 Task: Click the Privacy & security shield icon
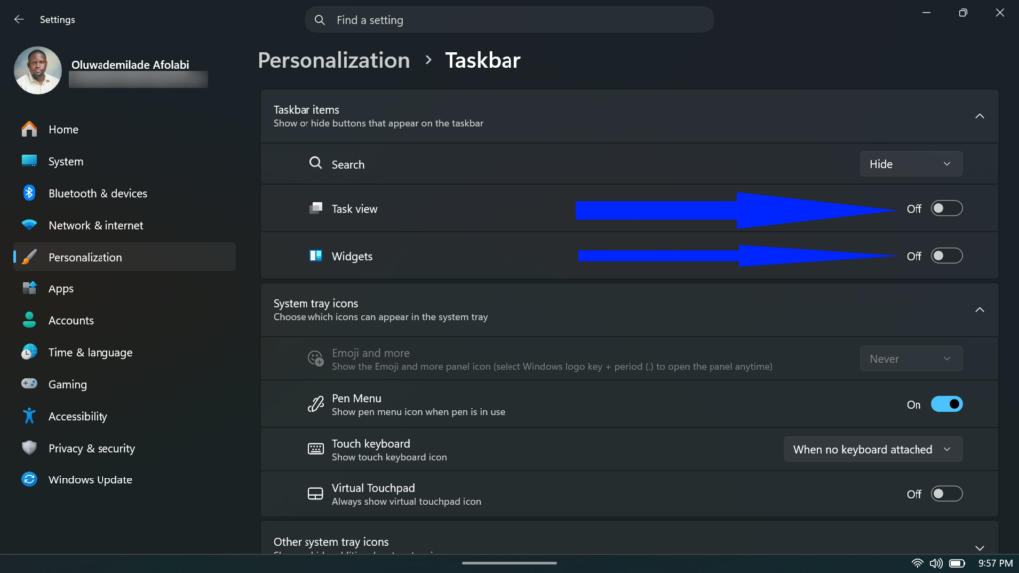point(29,448)
